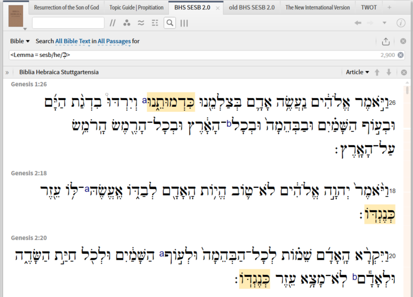The height and width of the screenshot is (297, 413).
Task: Jump to previous article up arrow
Action: pos(377,72)
